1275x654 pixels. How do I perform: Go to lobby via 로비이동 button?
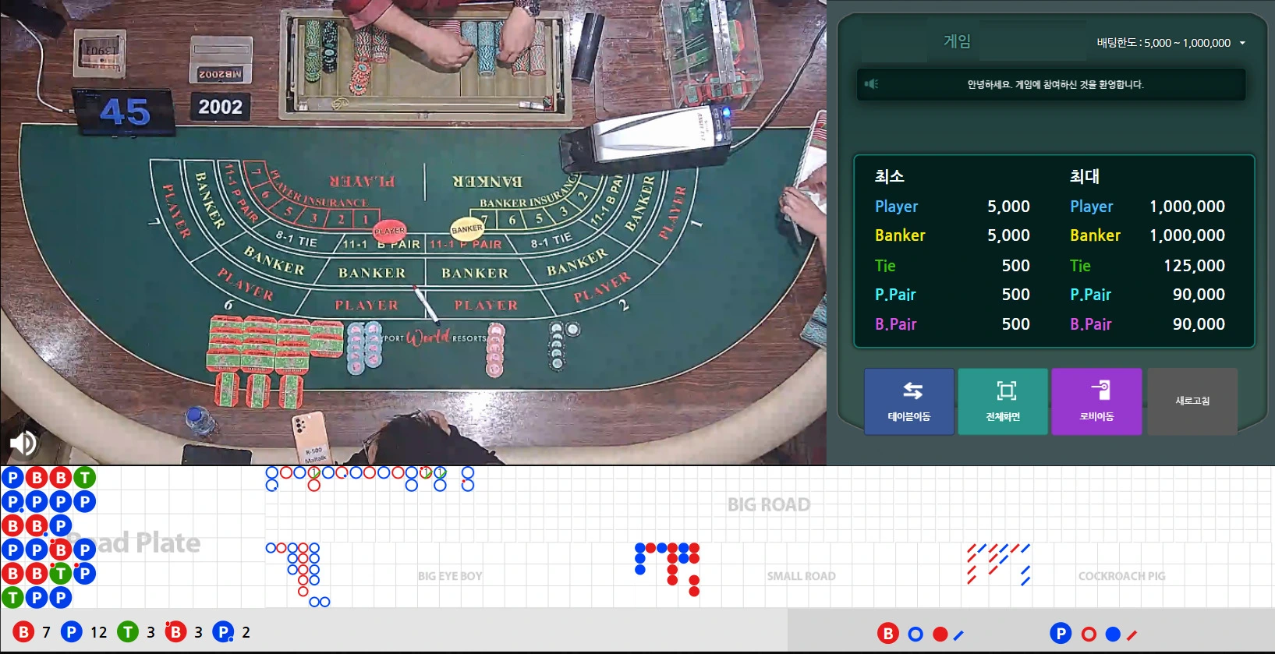tap(1096, 401)
